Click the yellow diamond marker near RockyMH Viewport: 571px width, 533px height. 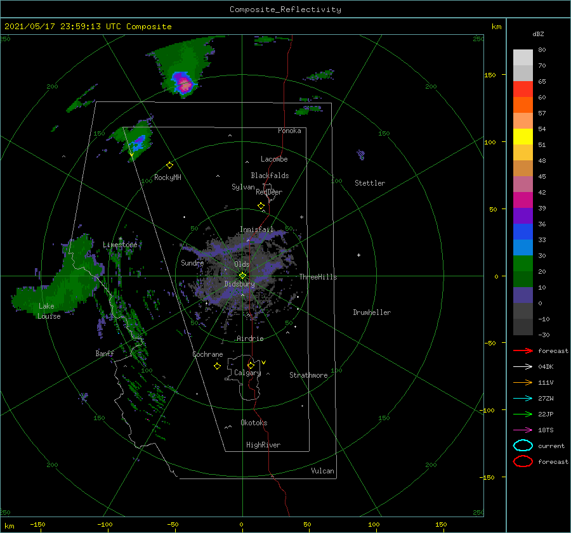point(169,165)
